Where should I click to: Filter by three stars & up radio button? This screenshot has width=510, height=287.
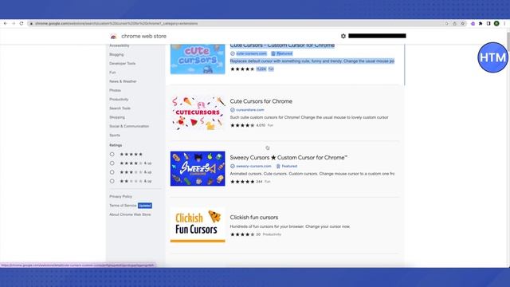(x=112, y=172)
